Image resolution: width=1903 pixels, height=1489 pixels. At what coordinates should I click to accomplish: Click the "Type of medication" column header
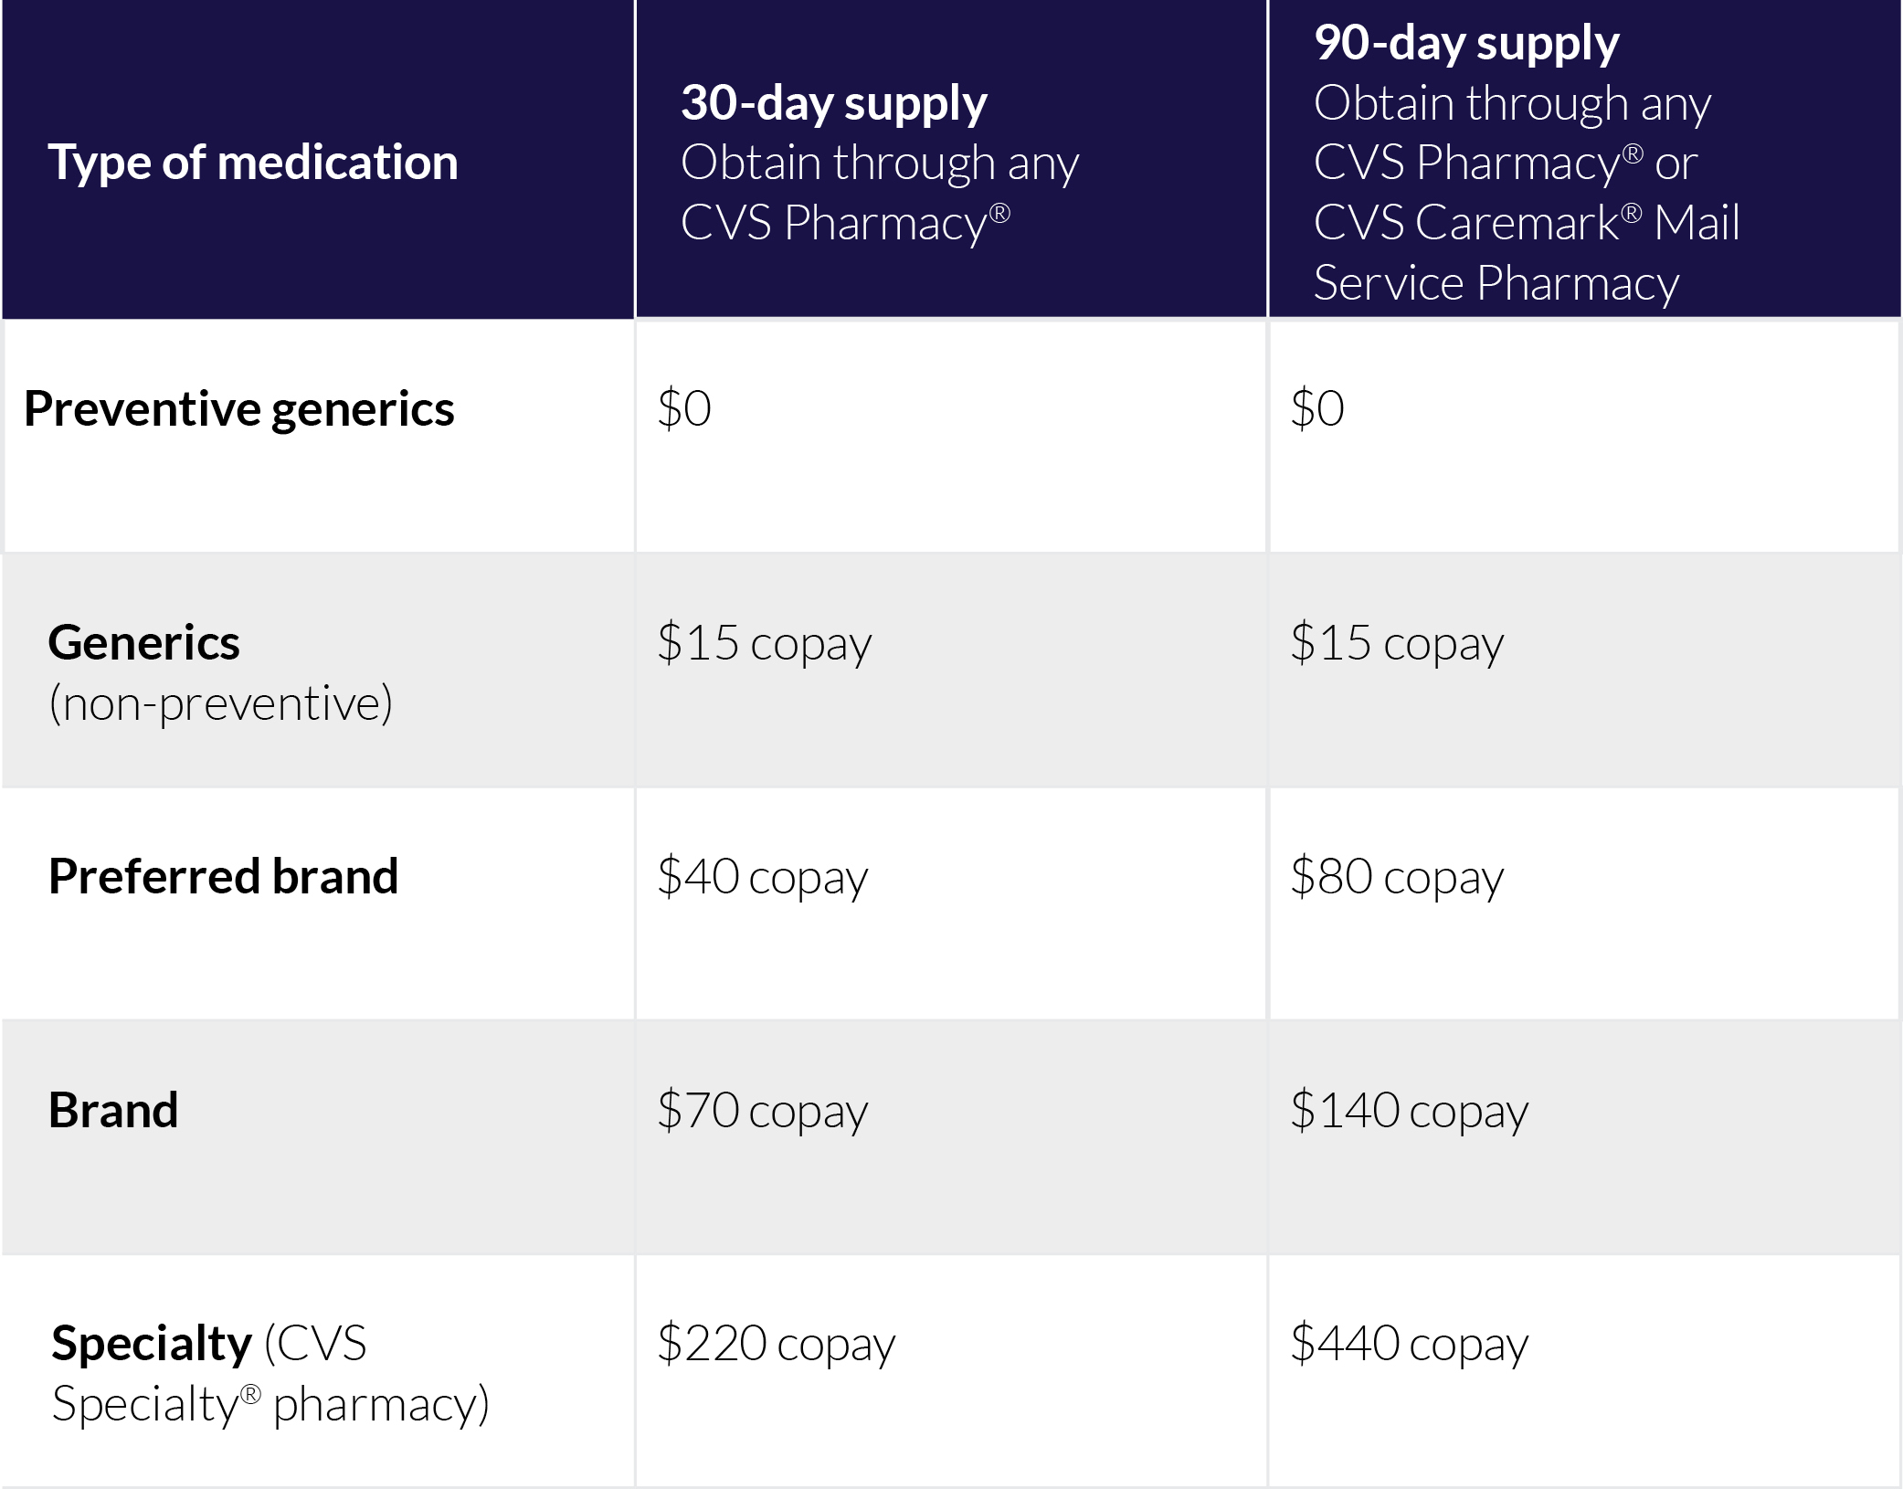tap(253, 163)
